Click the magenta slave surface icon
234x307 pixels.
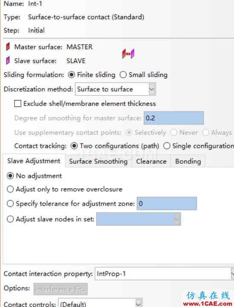point(8,60)
